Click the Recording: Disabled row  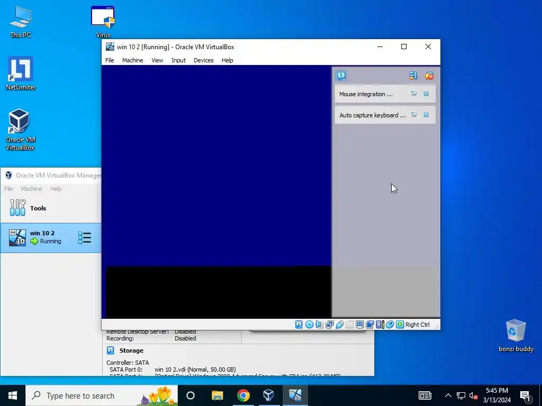pos(151,338)
